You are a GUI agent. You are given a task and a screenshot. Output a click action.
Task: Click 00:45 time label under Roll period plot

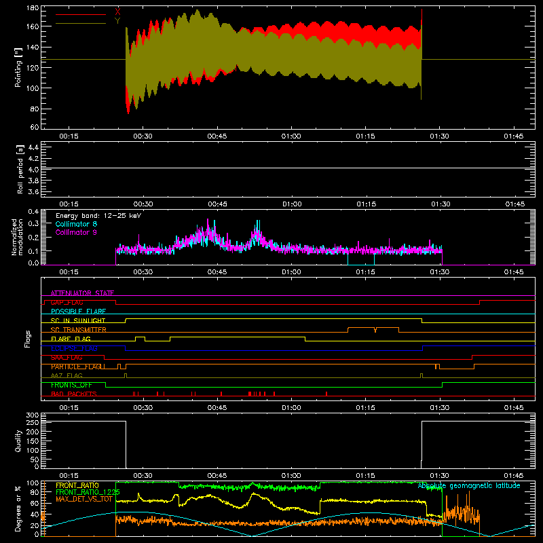coord(217,204)
